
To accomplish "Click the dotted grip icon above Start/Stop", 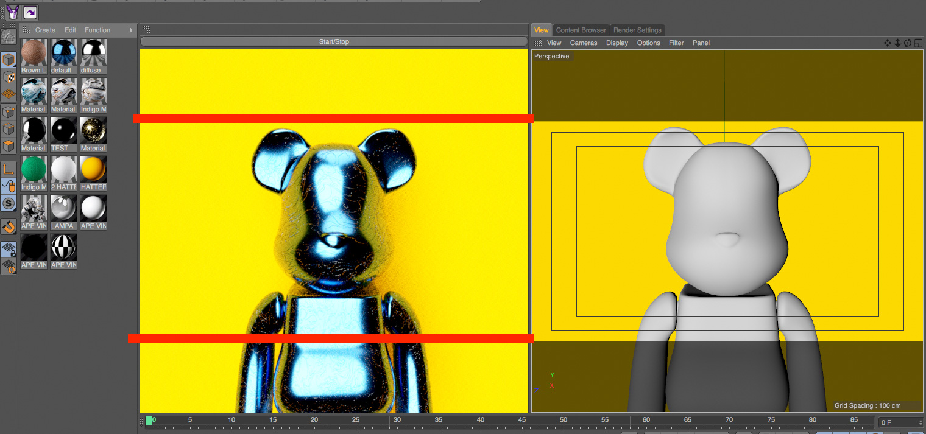I will coord(147,30).
